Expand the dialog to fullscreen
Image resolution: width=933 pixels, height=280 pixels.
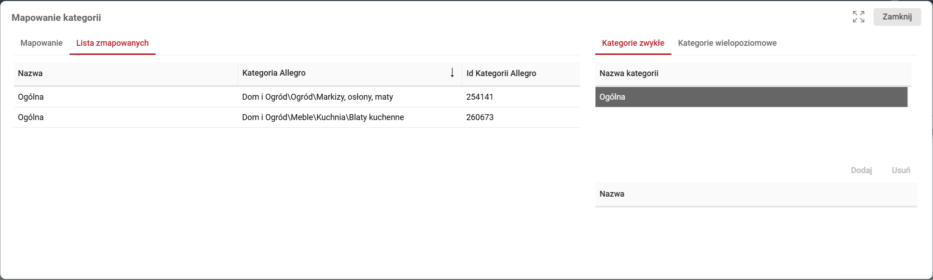pos(858,17)
